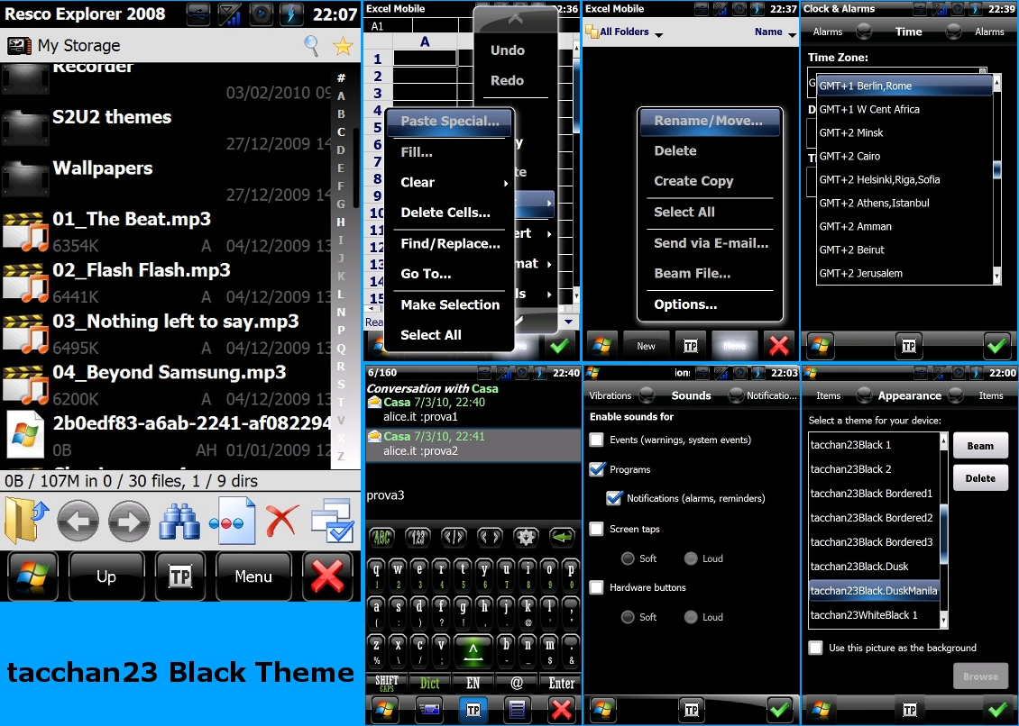Select GMT+2 Cairo in the Time Zone list
The image size is (1019, 726).
pos(904,156)
